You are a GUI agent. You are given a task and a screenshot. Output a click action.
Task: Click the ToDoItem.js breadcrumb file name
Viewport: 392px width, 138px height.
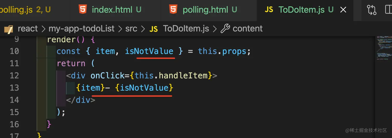click(x=186, y=29)
